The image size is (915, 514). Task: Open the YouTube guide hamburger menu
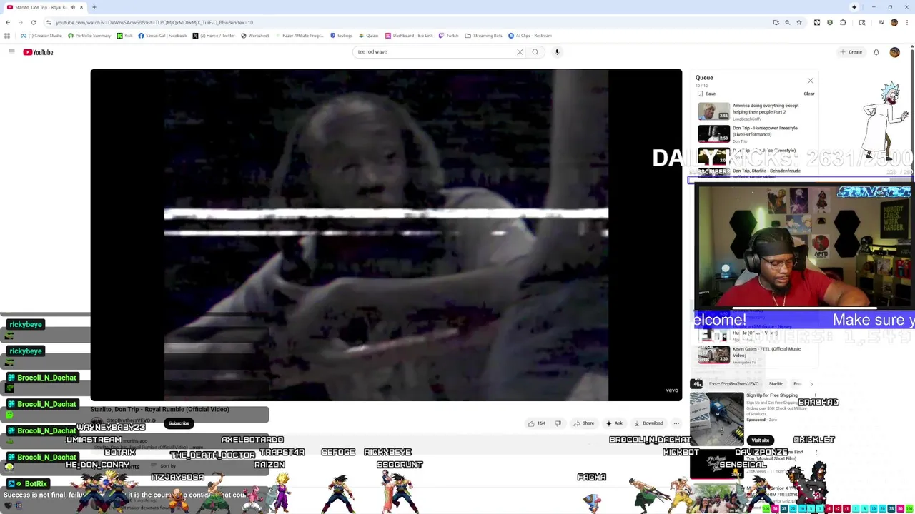coord(11,52)
